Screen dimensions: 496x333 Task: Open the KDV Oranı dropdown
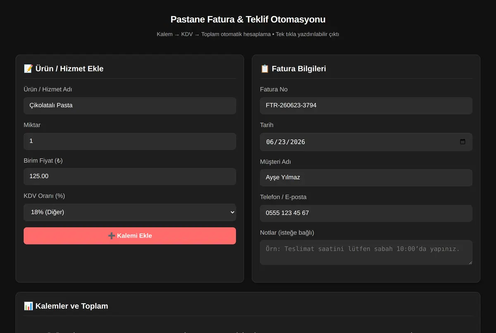pos(130,212)
